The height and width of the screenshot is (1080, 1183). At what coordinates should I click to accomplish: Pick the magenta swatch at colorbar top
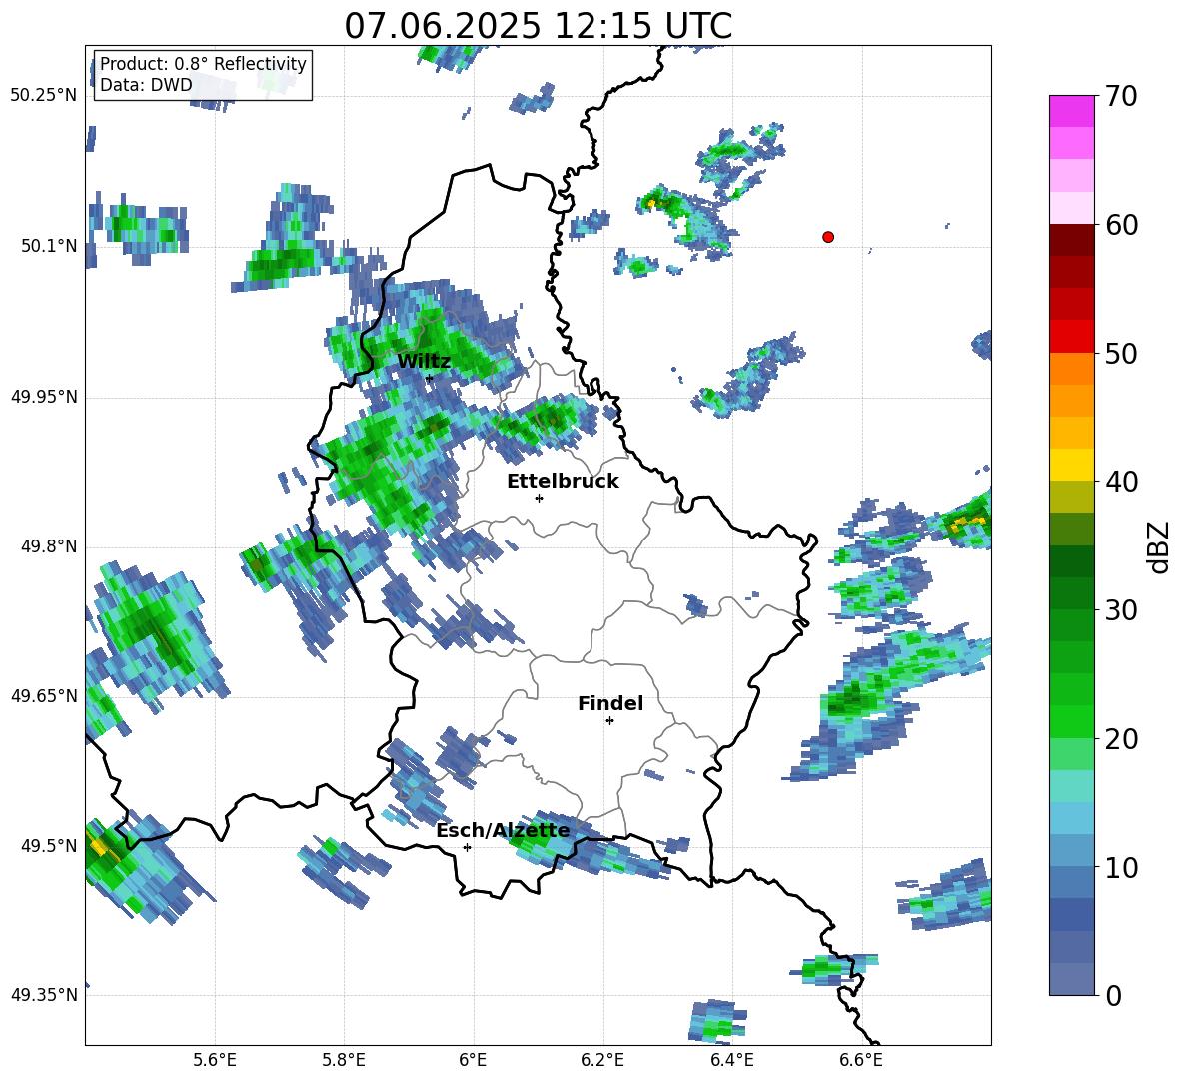[1071, 111]
